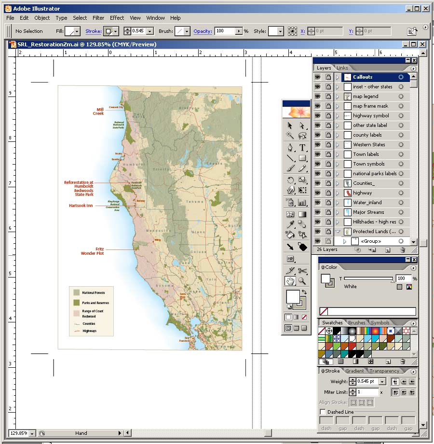Open the File menu
434x444 pixels.
(x=10, y=18)
